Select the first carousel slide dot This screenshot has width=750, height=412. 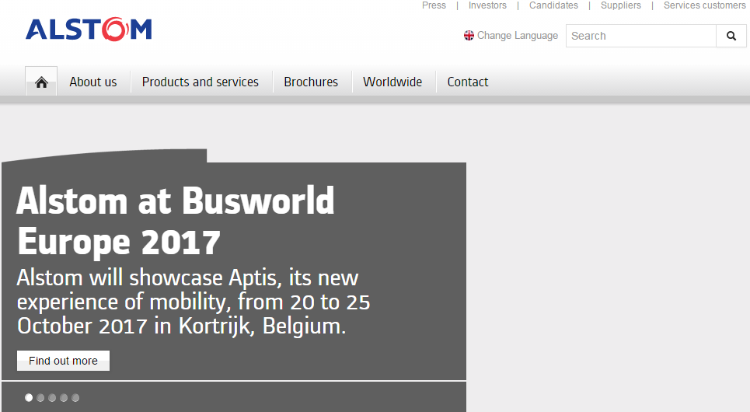click(29, 398)
